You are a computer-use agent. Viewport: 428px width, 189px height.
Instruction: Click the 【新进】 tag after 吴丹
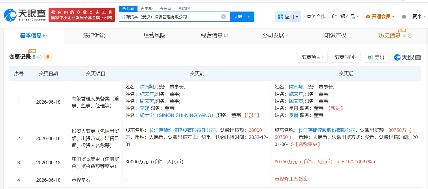(x=336, y=108)
